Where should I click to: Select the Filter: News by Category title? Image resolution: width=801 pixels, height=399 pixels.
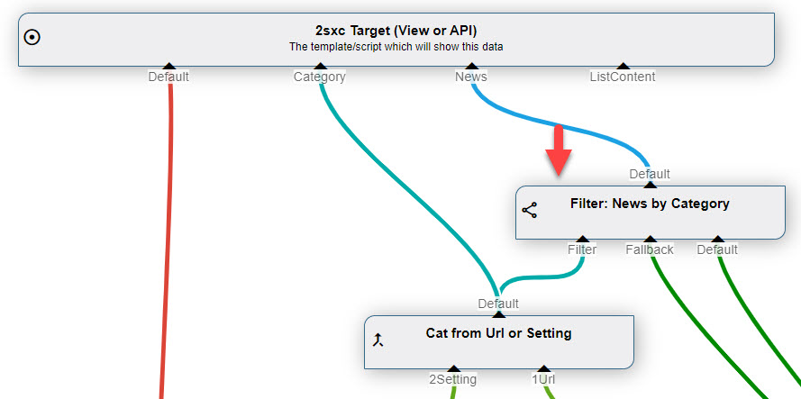[650, 204]
